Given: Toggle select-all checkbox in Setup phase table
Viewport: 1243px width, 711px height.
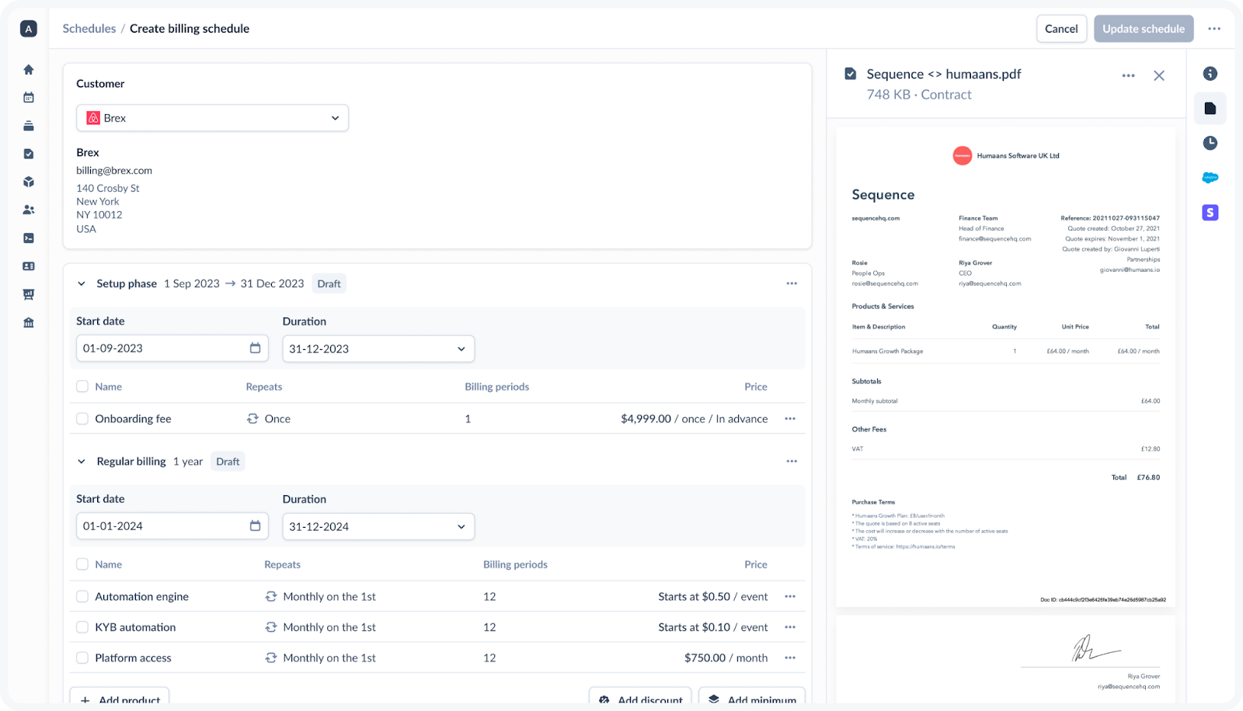Looking at the screenshot, I should (82, 387).
